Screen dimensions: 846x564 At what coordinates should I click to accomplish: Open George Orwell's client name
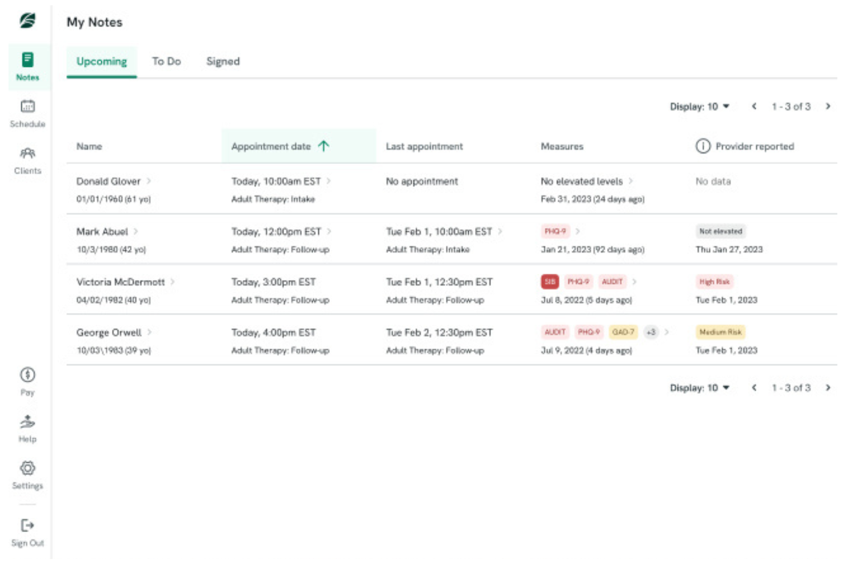[x=109, y=333]
